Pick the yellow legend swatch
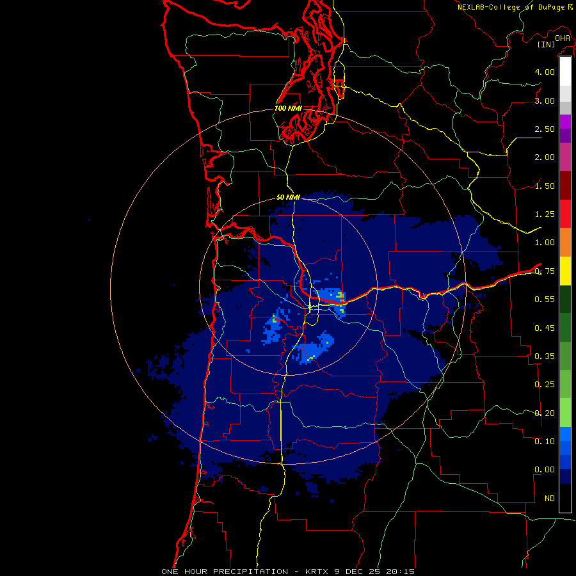576x576 pixels. (565, 271)
